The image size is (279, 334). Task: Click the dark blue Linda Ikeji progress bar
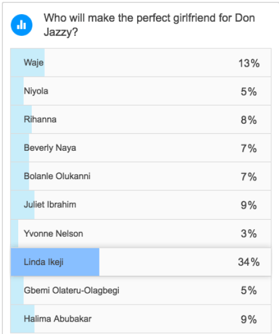(x=55, y=262)
